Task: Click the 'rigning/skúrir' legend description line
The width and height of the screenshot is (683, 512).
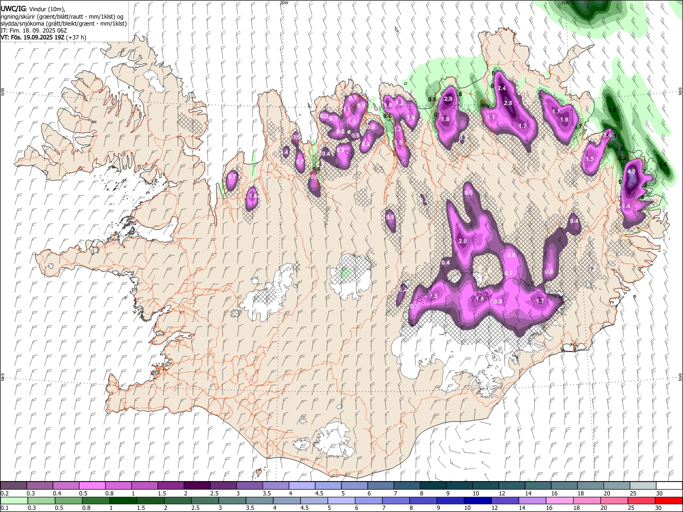Action: pos(62,17)
